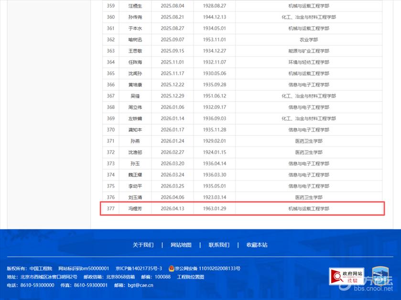
Task: Click name 汪槱生 in row 359
Action: [135, 6]
